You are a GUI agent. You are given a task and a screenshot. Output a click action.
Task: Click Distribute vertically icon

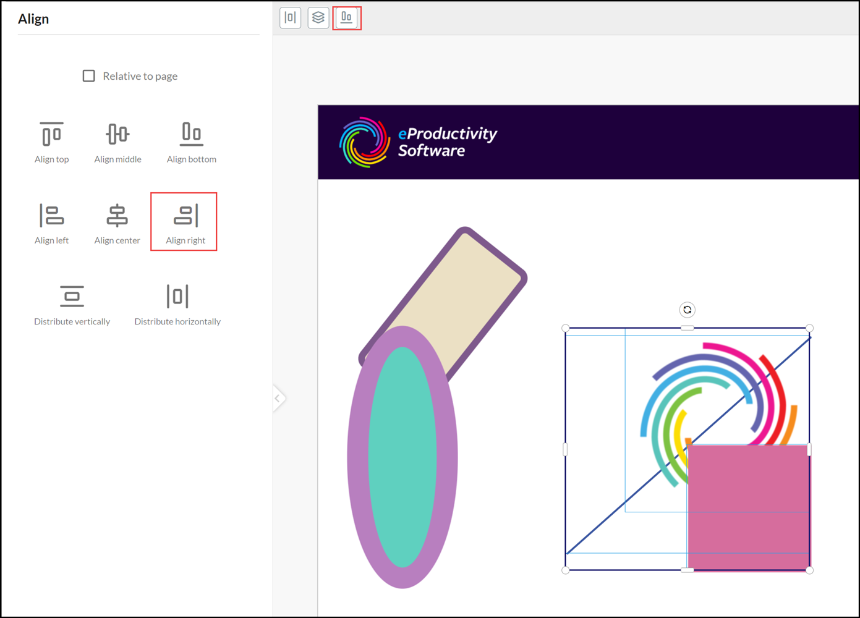click(72, 297)
